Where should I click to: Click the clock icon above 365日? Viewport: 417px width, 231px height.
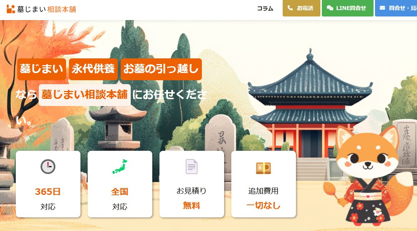tap(48, 167)
